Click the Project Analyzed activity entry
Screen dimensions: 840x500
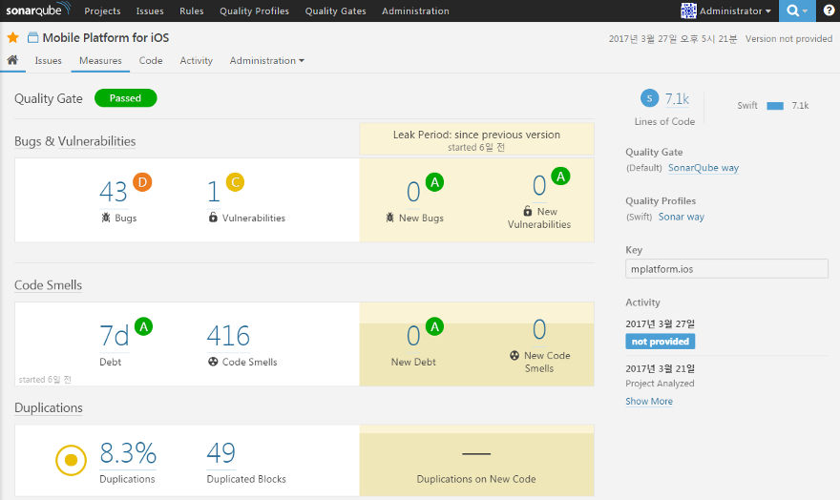[x=660, y=384]
